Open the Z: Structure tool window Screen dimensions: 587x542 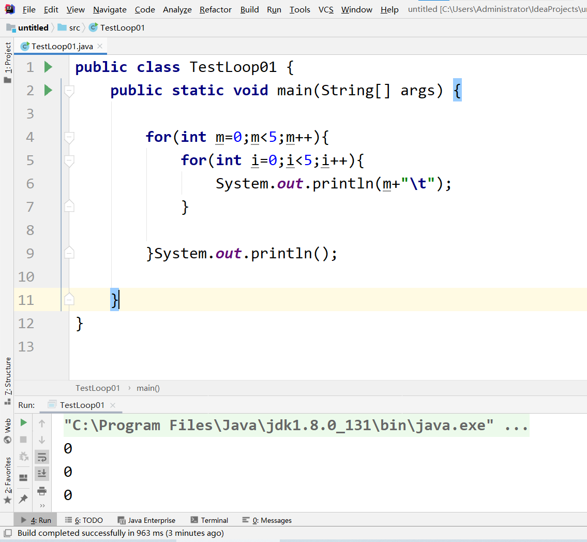pos(7,381)
